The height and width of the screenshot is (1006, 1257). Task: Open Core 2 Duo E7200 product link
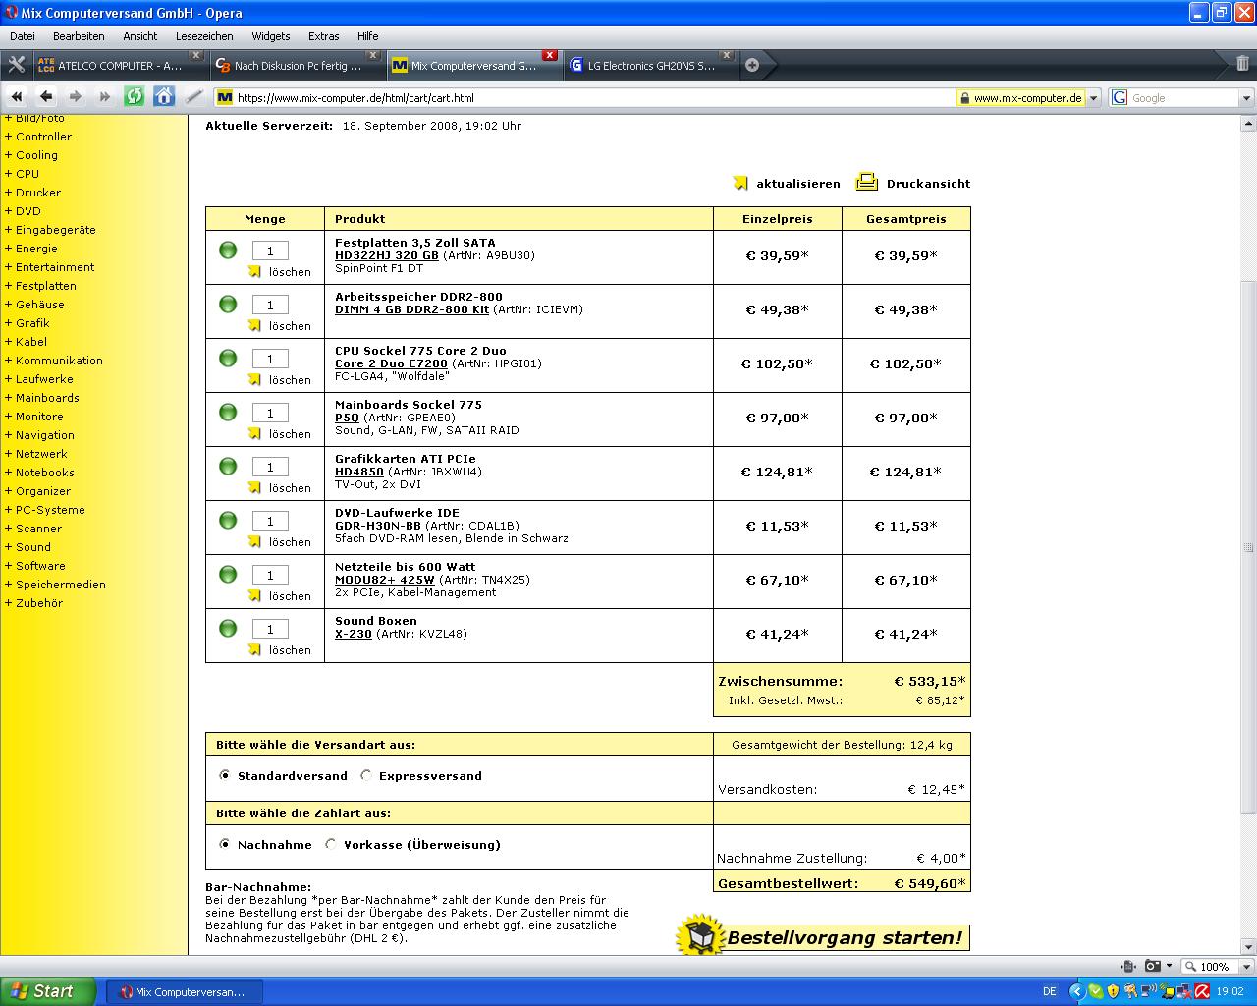point(391,363)
